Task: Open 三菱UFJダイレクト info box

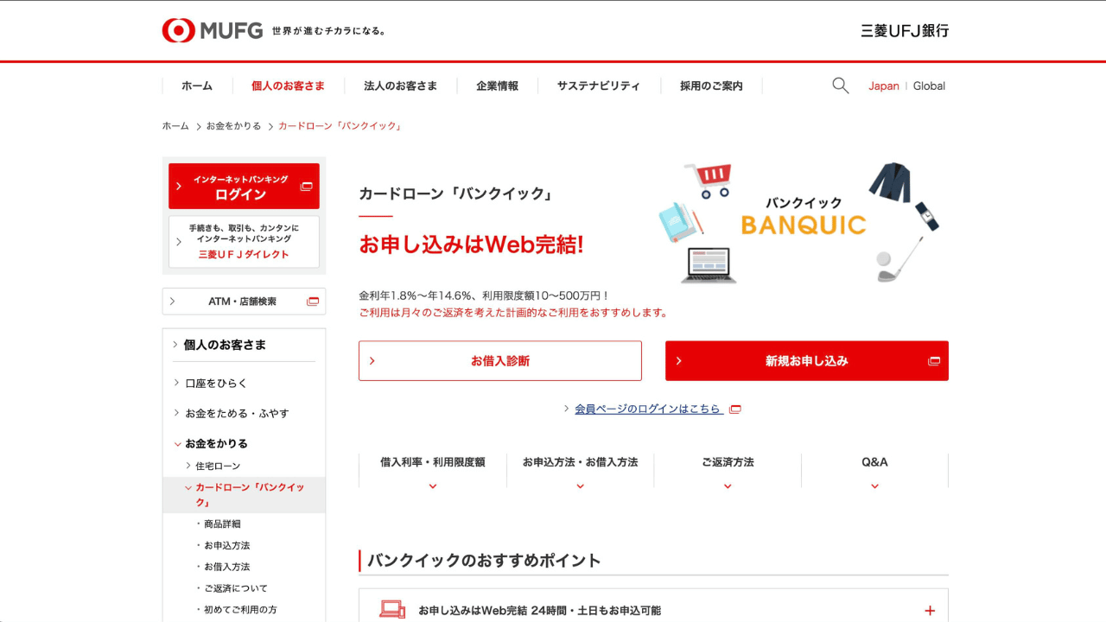Action: click(244, 242)
